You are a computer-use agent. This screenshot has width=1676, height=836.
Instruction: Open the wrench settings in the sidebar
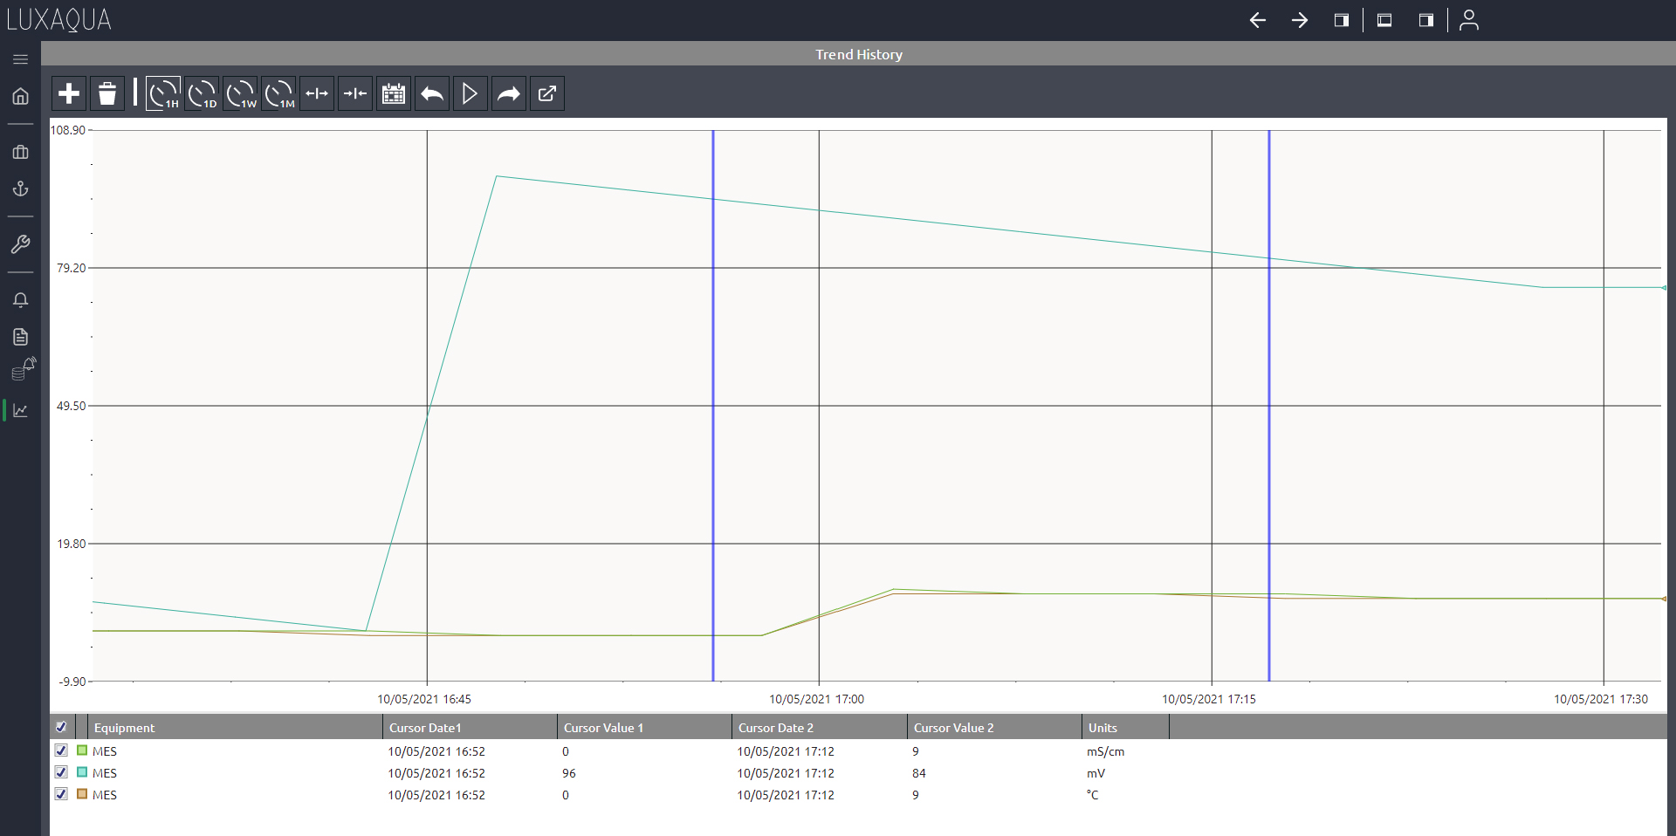20,244
